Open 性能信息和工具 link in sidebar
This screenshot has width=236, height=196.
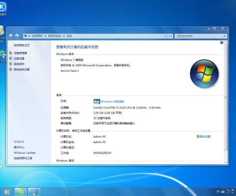coord(23,158)
